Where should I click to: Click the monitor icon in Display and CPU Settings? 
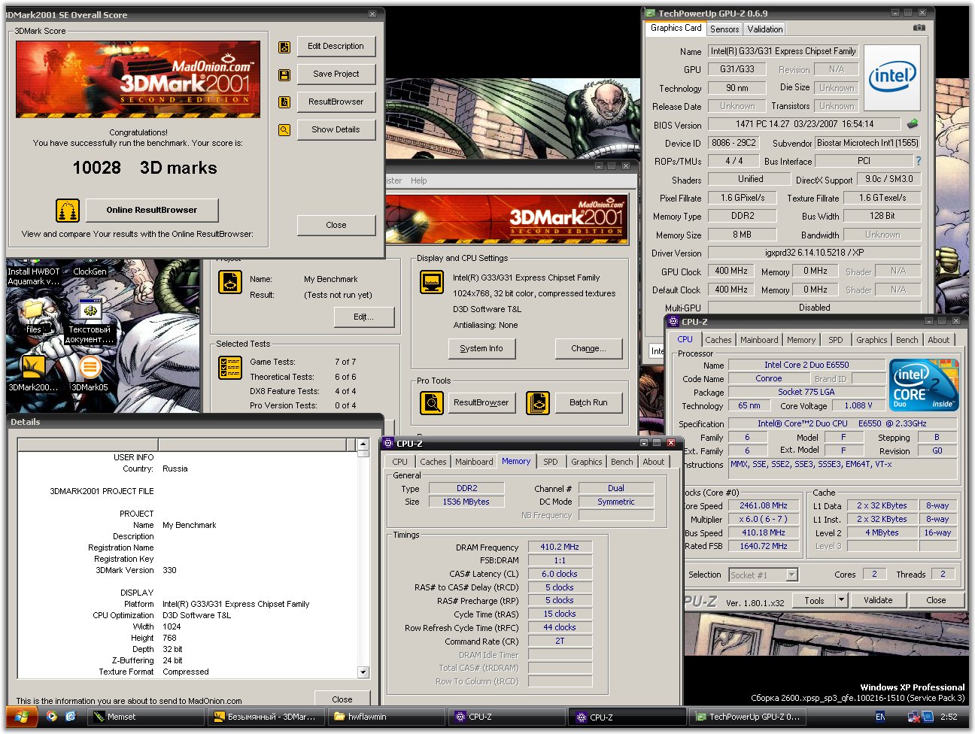432,282
